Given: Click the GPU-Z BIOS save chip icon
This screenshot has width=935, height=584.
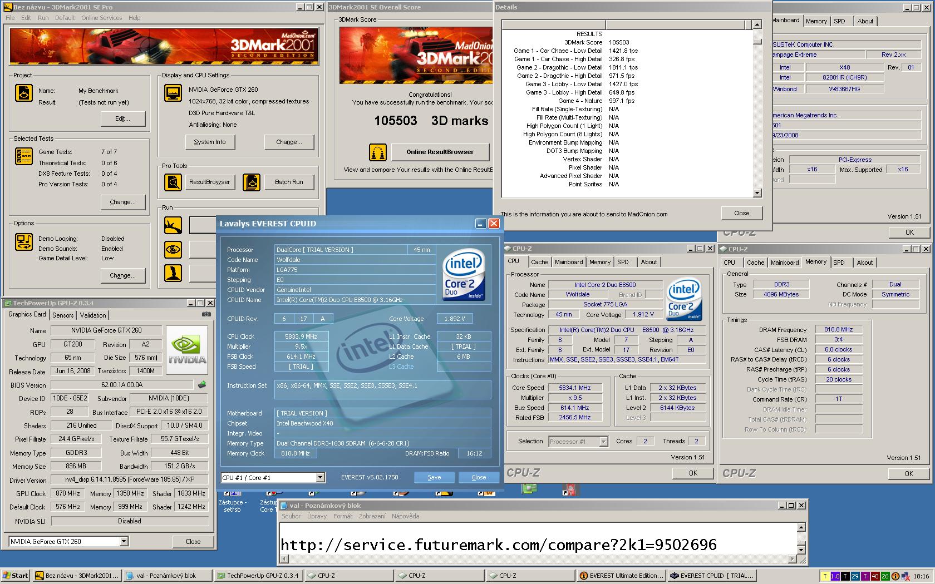Looking at the screenshot, I should pos(202,384).
